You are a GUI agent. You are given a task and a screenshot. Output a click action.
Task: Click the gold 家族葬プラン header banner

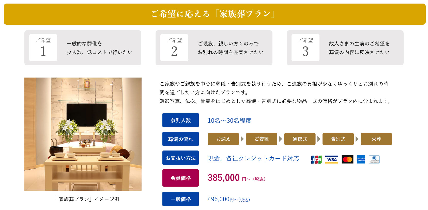215,14
